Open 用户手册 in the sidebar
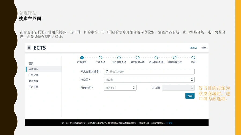 tap(33, 87)
